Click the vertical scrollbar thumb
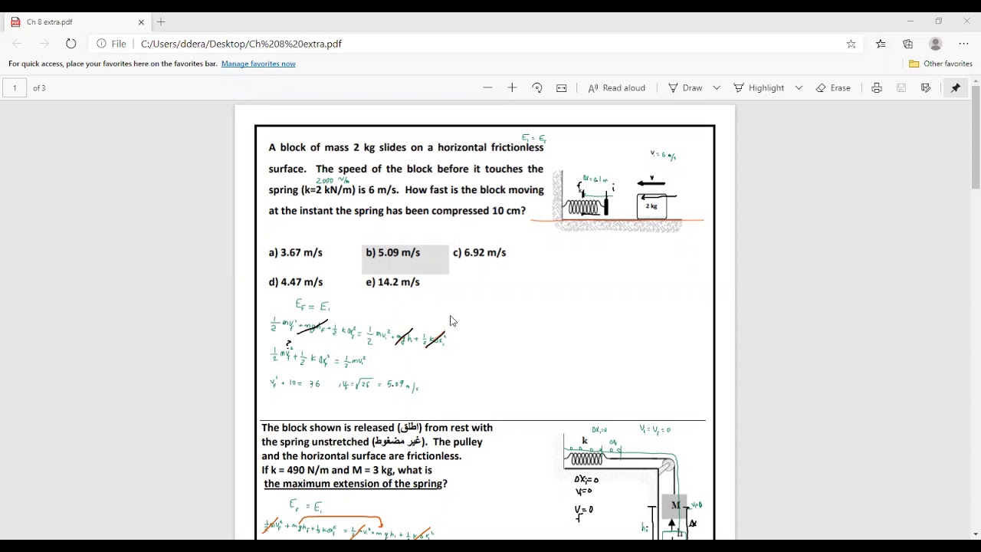981x552 pixels. [975, 136]
